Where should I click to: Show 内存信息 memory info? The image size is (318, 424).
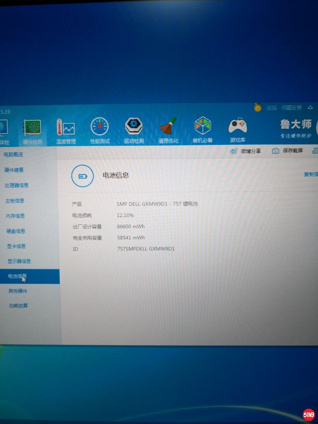[16, 216]
